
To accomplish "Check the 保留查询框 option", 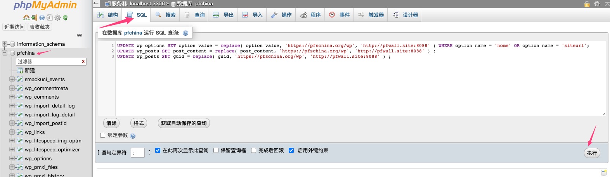I will point(216,151).
